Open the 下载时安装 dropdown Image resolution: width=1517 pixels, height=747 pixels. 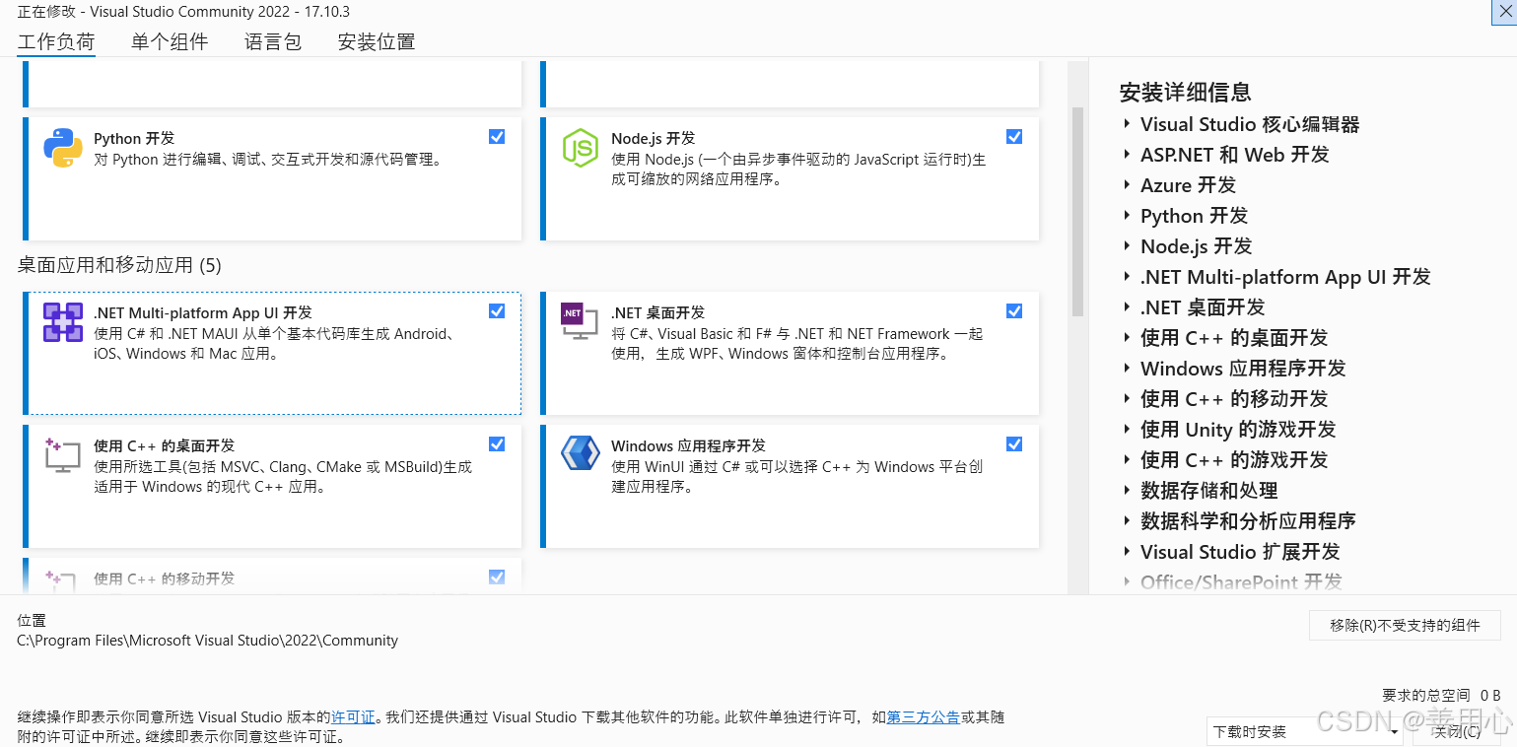coord(1305,731)
